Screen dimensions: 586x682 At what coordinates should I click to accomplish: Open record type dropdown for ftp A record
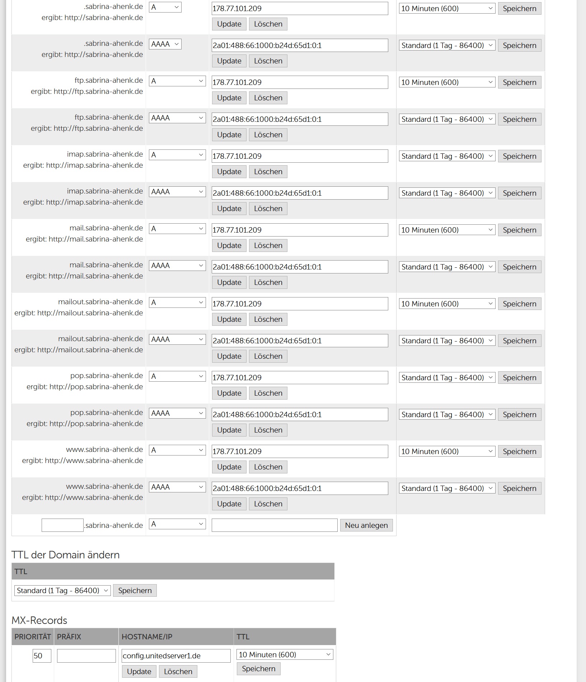177,81
